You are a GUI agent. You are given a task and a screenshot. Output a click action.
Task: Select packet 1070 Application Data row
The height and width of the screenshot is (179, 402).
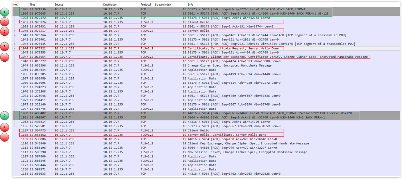[206, 91]
